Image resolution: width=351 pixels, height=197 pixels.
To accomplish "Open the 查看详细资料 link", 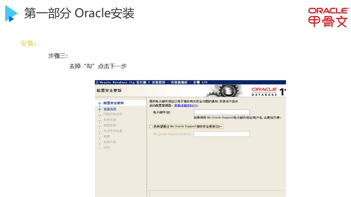I will [186, 106].
